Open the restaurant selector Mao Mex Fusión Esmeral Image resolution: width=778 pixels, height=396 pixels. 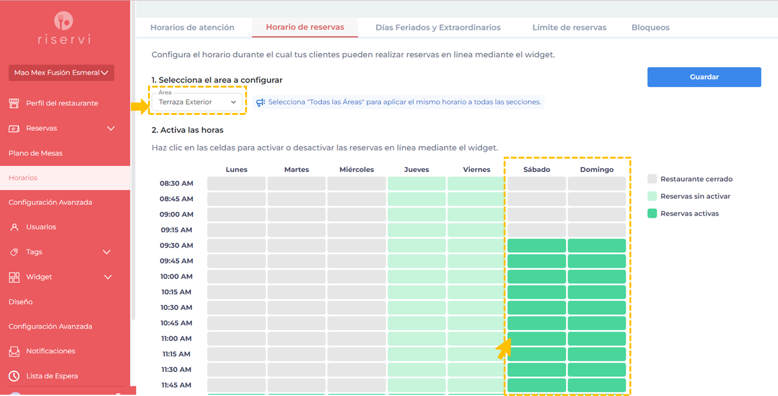click(x=61, y=73)
